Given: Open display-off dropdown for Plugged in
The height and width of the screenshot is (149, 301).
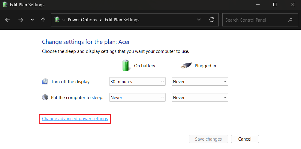Looking at the screenshot, I should 200,81.
